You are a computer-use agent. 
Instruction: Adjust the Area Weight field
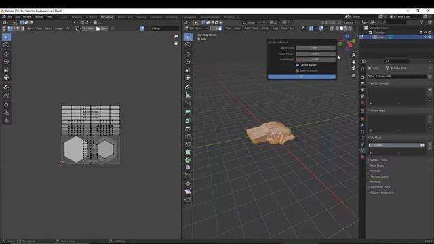(x=315, y=60)
